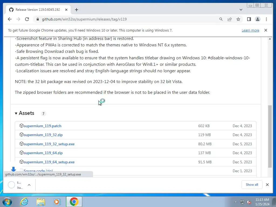Collapse the Assets section triangle

[16, 113]
